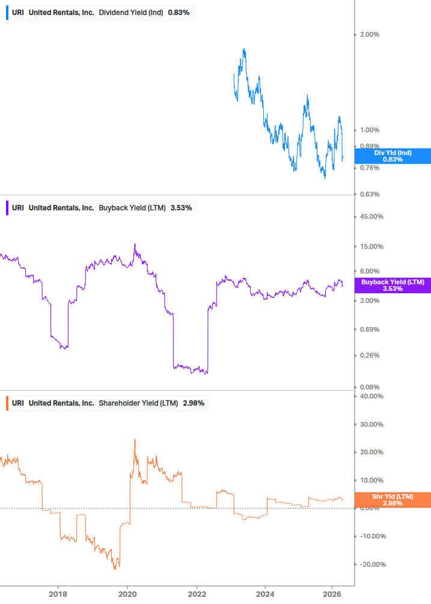Click the 2022 label on the time axis

coord(197,594)
